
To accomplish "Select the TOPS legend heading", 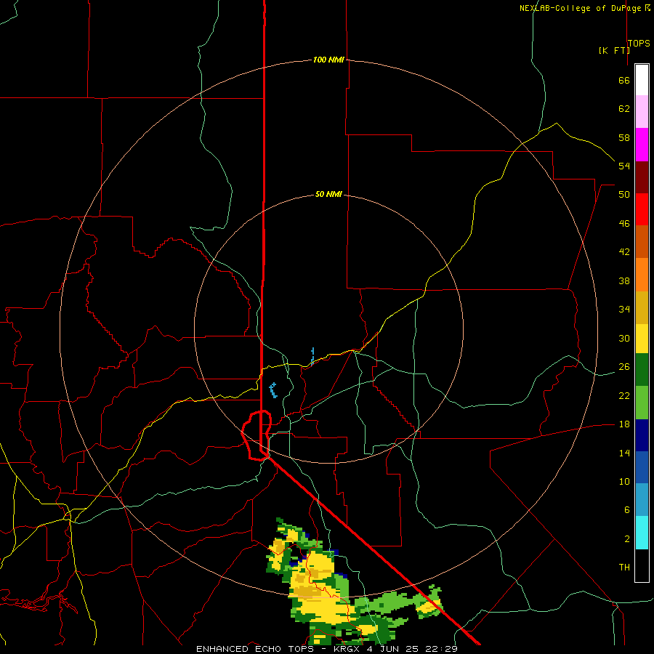I will [x=639, y=44].
